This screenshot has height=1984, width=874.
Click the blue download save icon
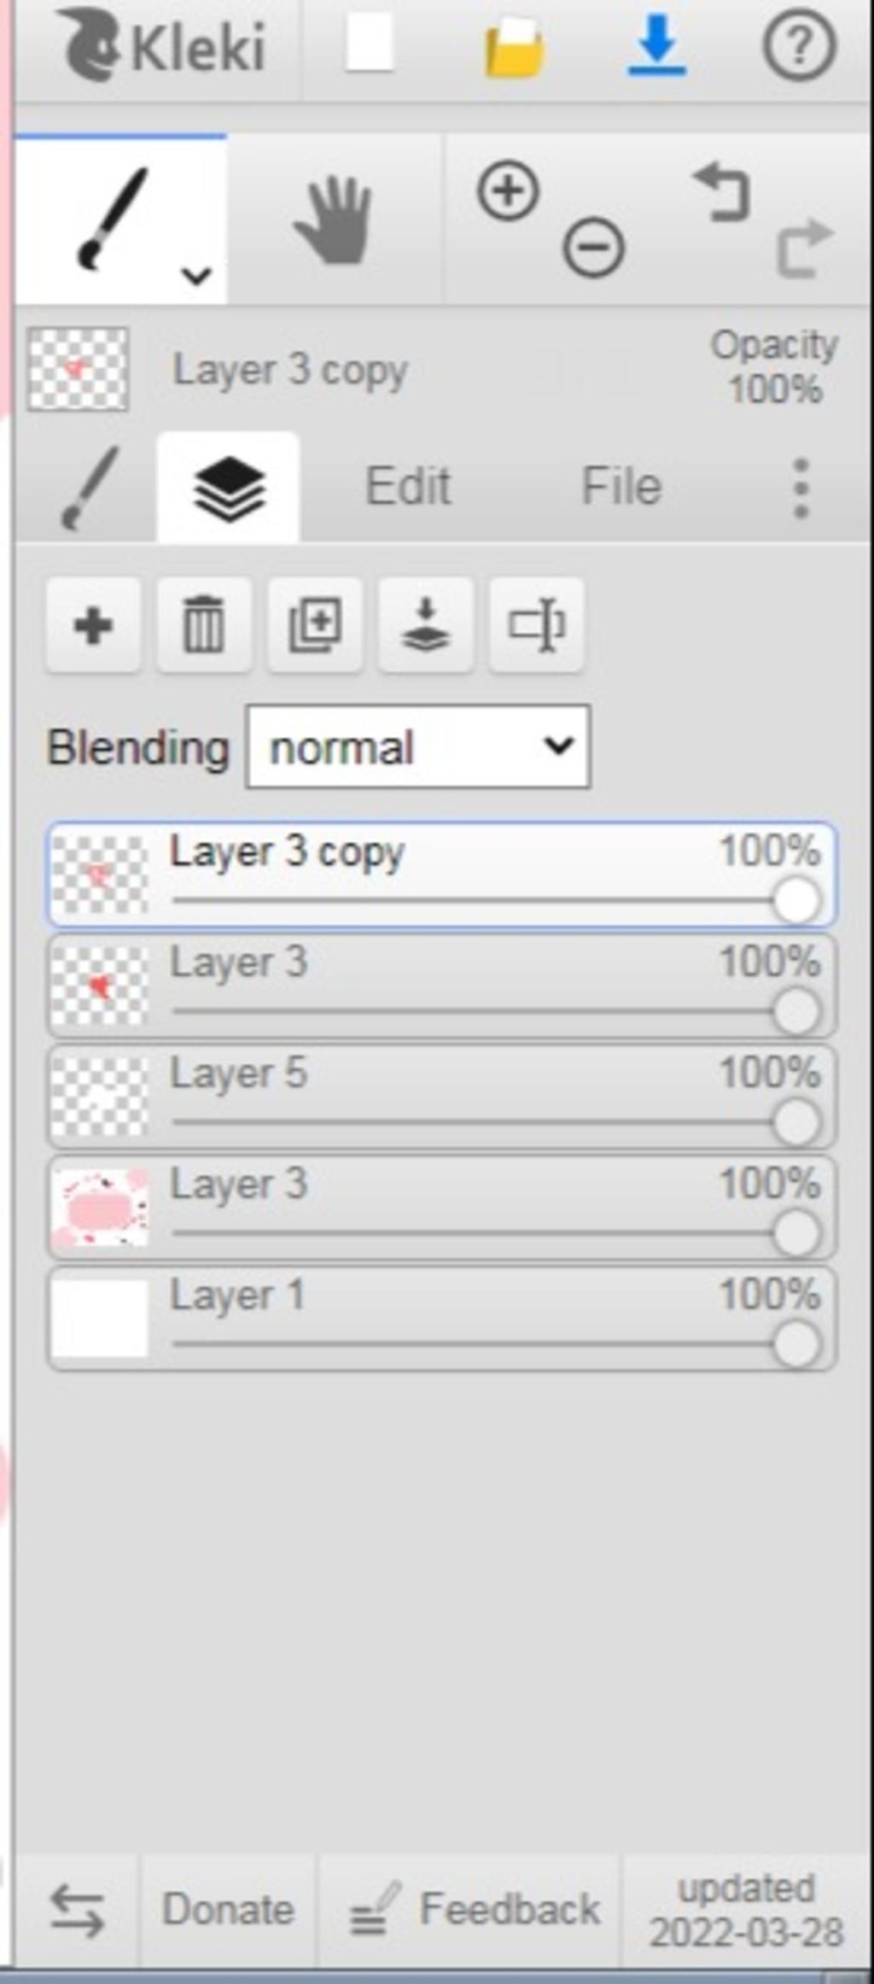click(x=656, y=47)
